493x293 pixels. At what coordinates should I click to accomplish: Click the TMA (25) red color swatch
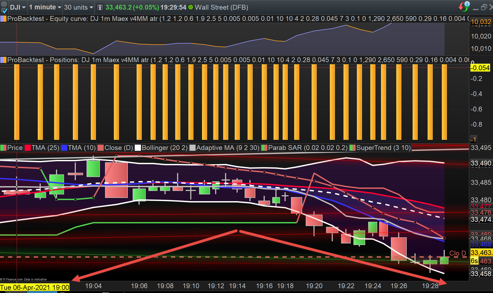point(28,148)
